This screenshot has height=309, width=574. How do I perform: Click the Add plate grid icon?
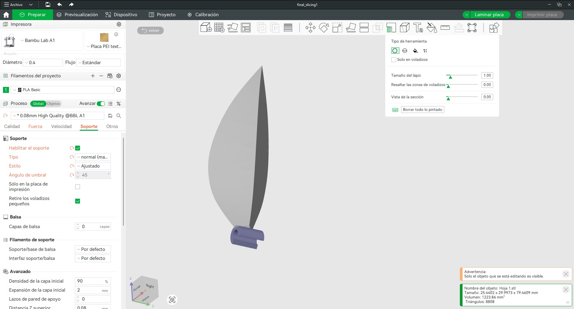(219, 28)
